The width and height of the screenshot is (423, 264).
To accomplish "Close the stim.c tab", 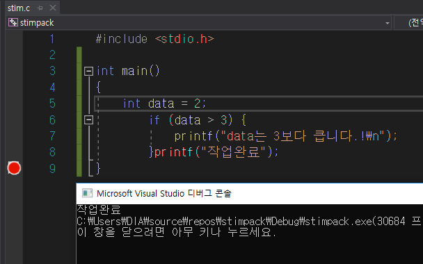I will click(53, 8).
